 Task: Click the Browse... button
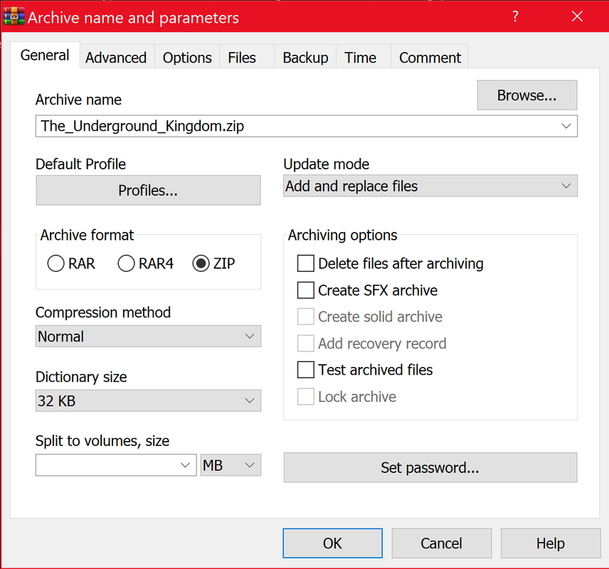coord(527,95)
